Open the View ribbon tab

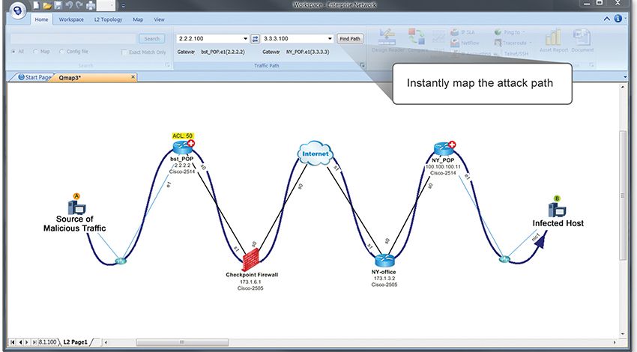coord(159,19)
